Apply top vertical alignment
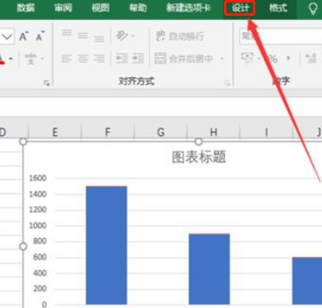Viewport: 322px width, 308px height. click(67, 33)
